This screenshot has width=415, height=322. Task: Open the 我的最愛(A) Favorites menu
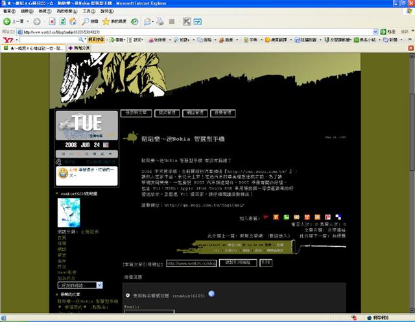pos(67,11)
